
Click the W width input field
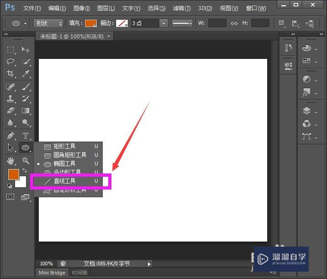[x=217, y=23]
